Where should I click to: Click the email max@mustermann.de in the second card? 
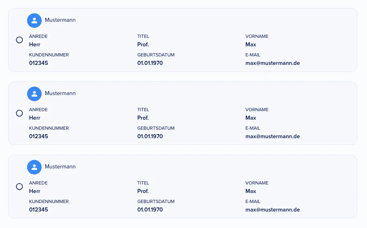point(272,136)
